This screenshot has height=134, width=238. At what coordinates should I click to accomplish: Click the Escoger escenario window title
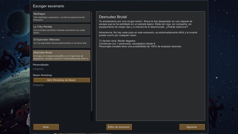point(48,6)
